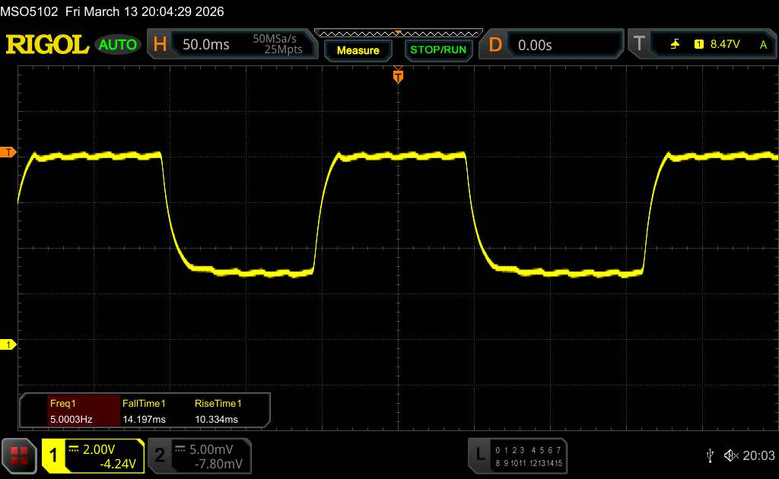The image size is (779, 479).
Task: Open the Measure menu
Action: pos(358,50)
